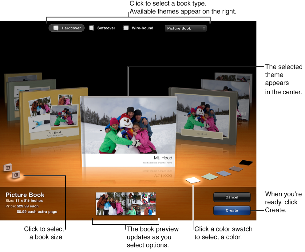Viewport: 305px width, 252px height.
Task: Select the L book size cube
Action: click(15, 175)
